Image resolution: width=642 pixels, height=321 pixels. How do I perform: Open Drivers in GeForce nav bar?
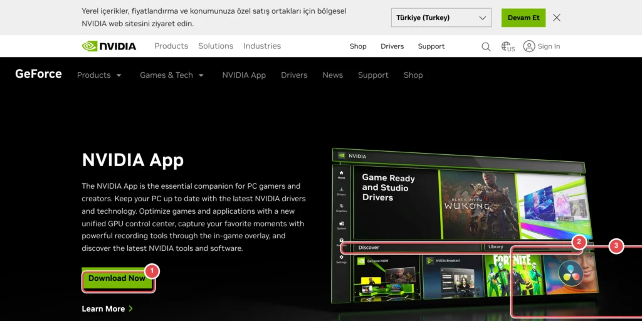[294, 75]
